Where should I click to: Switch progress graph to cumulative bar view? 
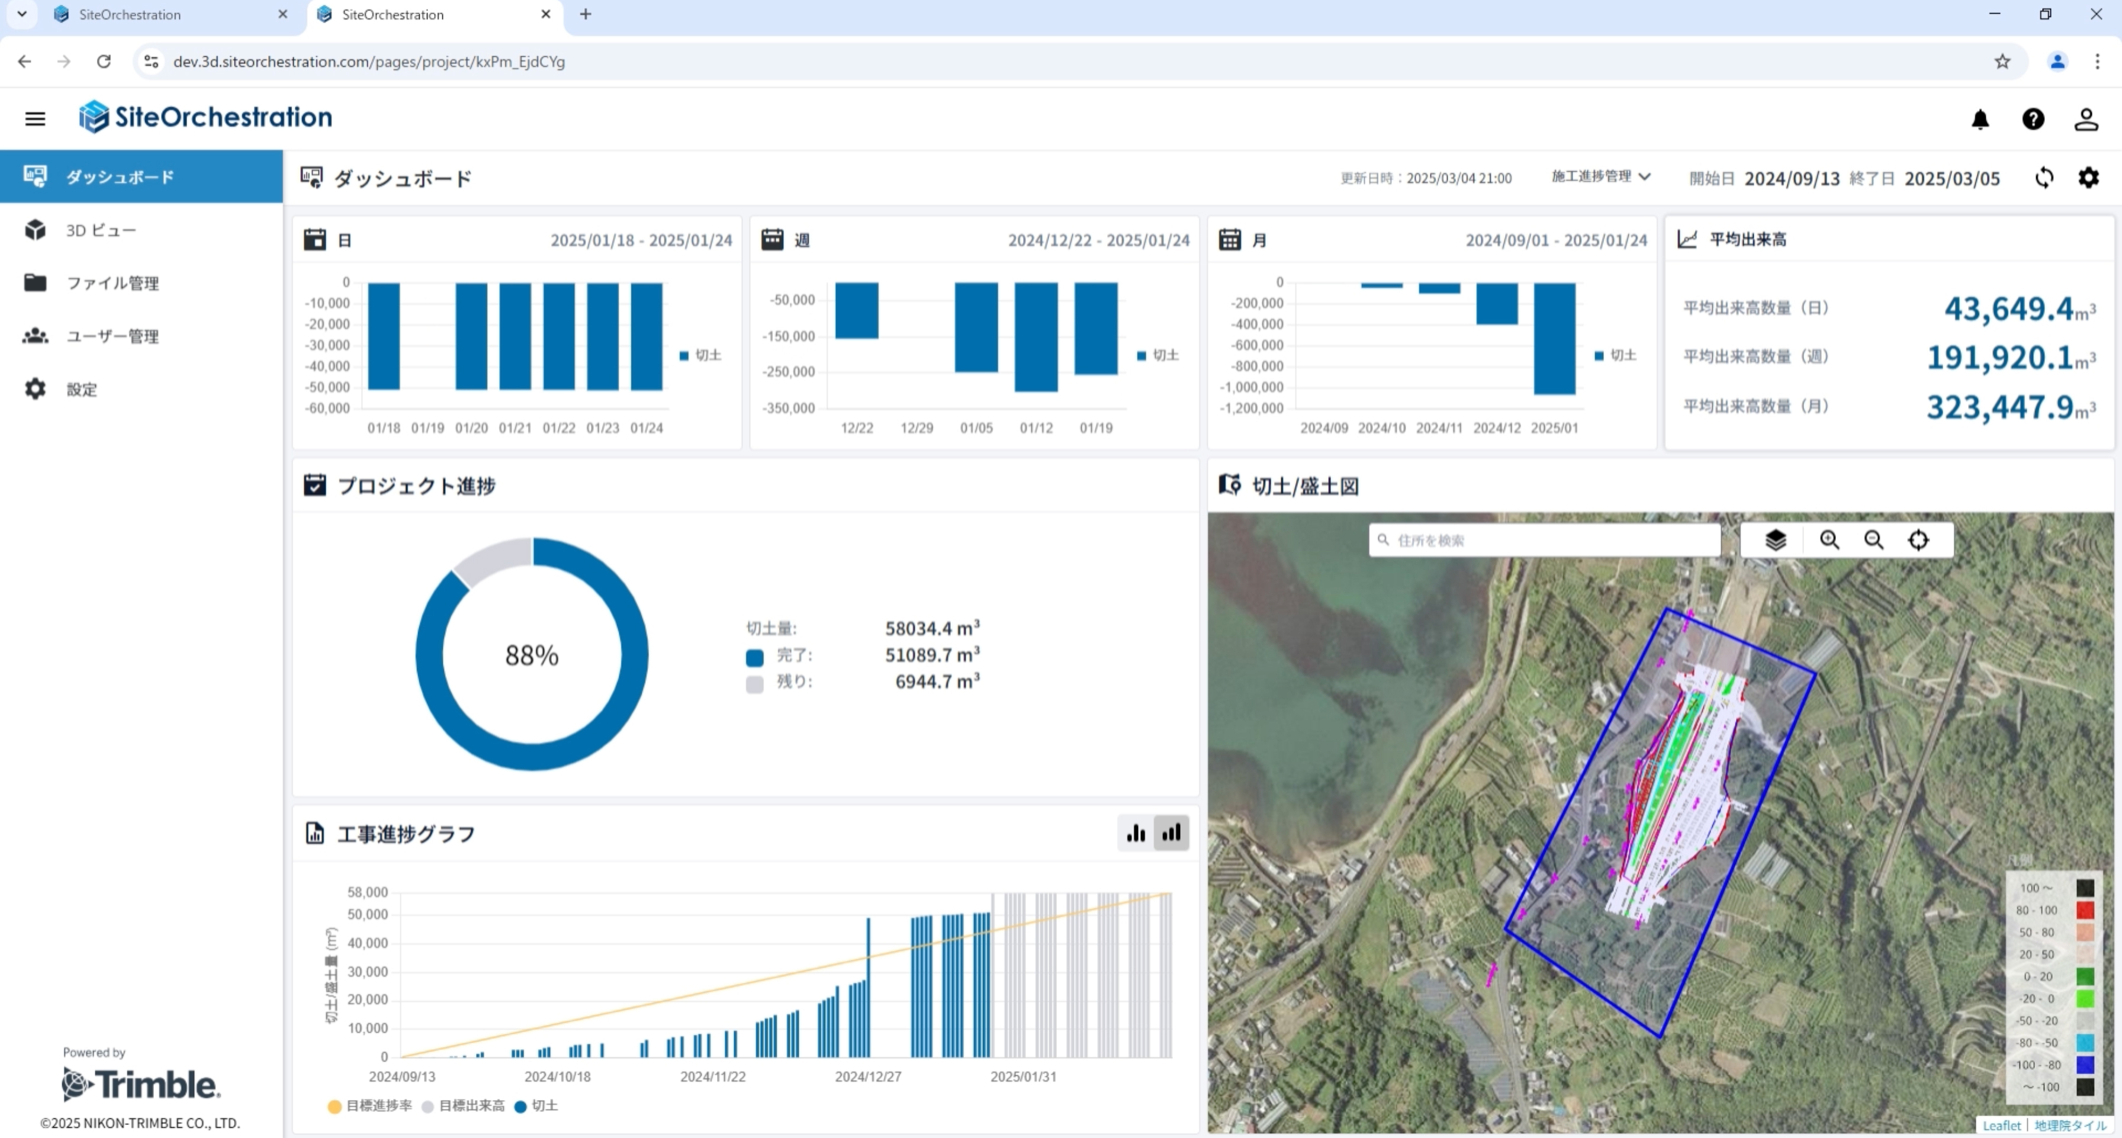(x=1171, y=833)
